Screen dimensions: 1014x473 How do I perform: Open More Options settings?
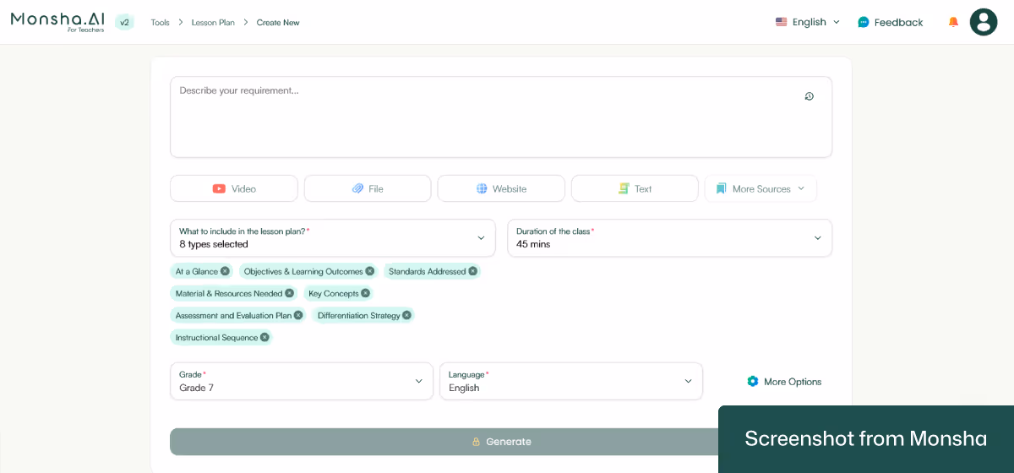coord(784,382)
